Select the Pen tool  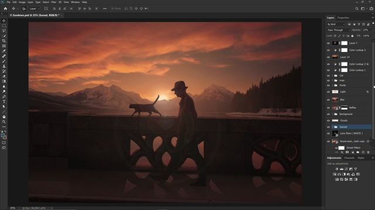point(4,96)
